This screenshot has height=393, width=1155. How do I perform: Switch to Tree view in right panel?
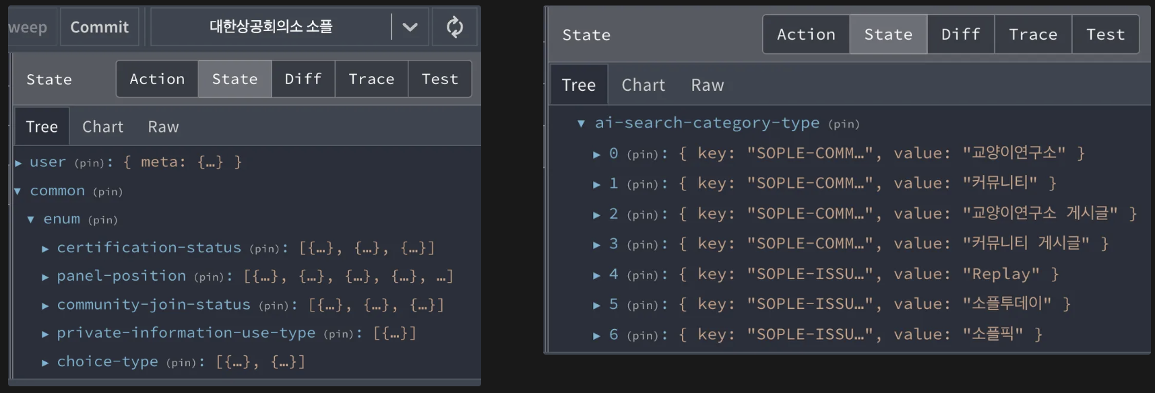579,85
